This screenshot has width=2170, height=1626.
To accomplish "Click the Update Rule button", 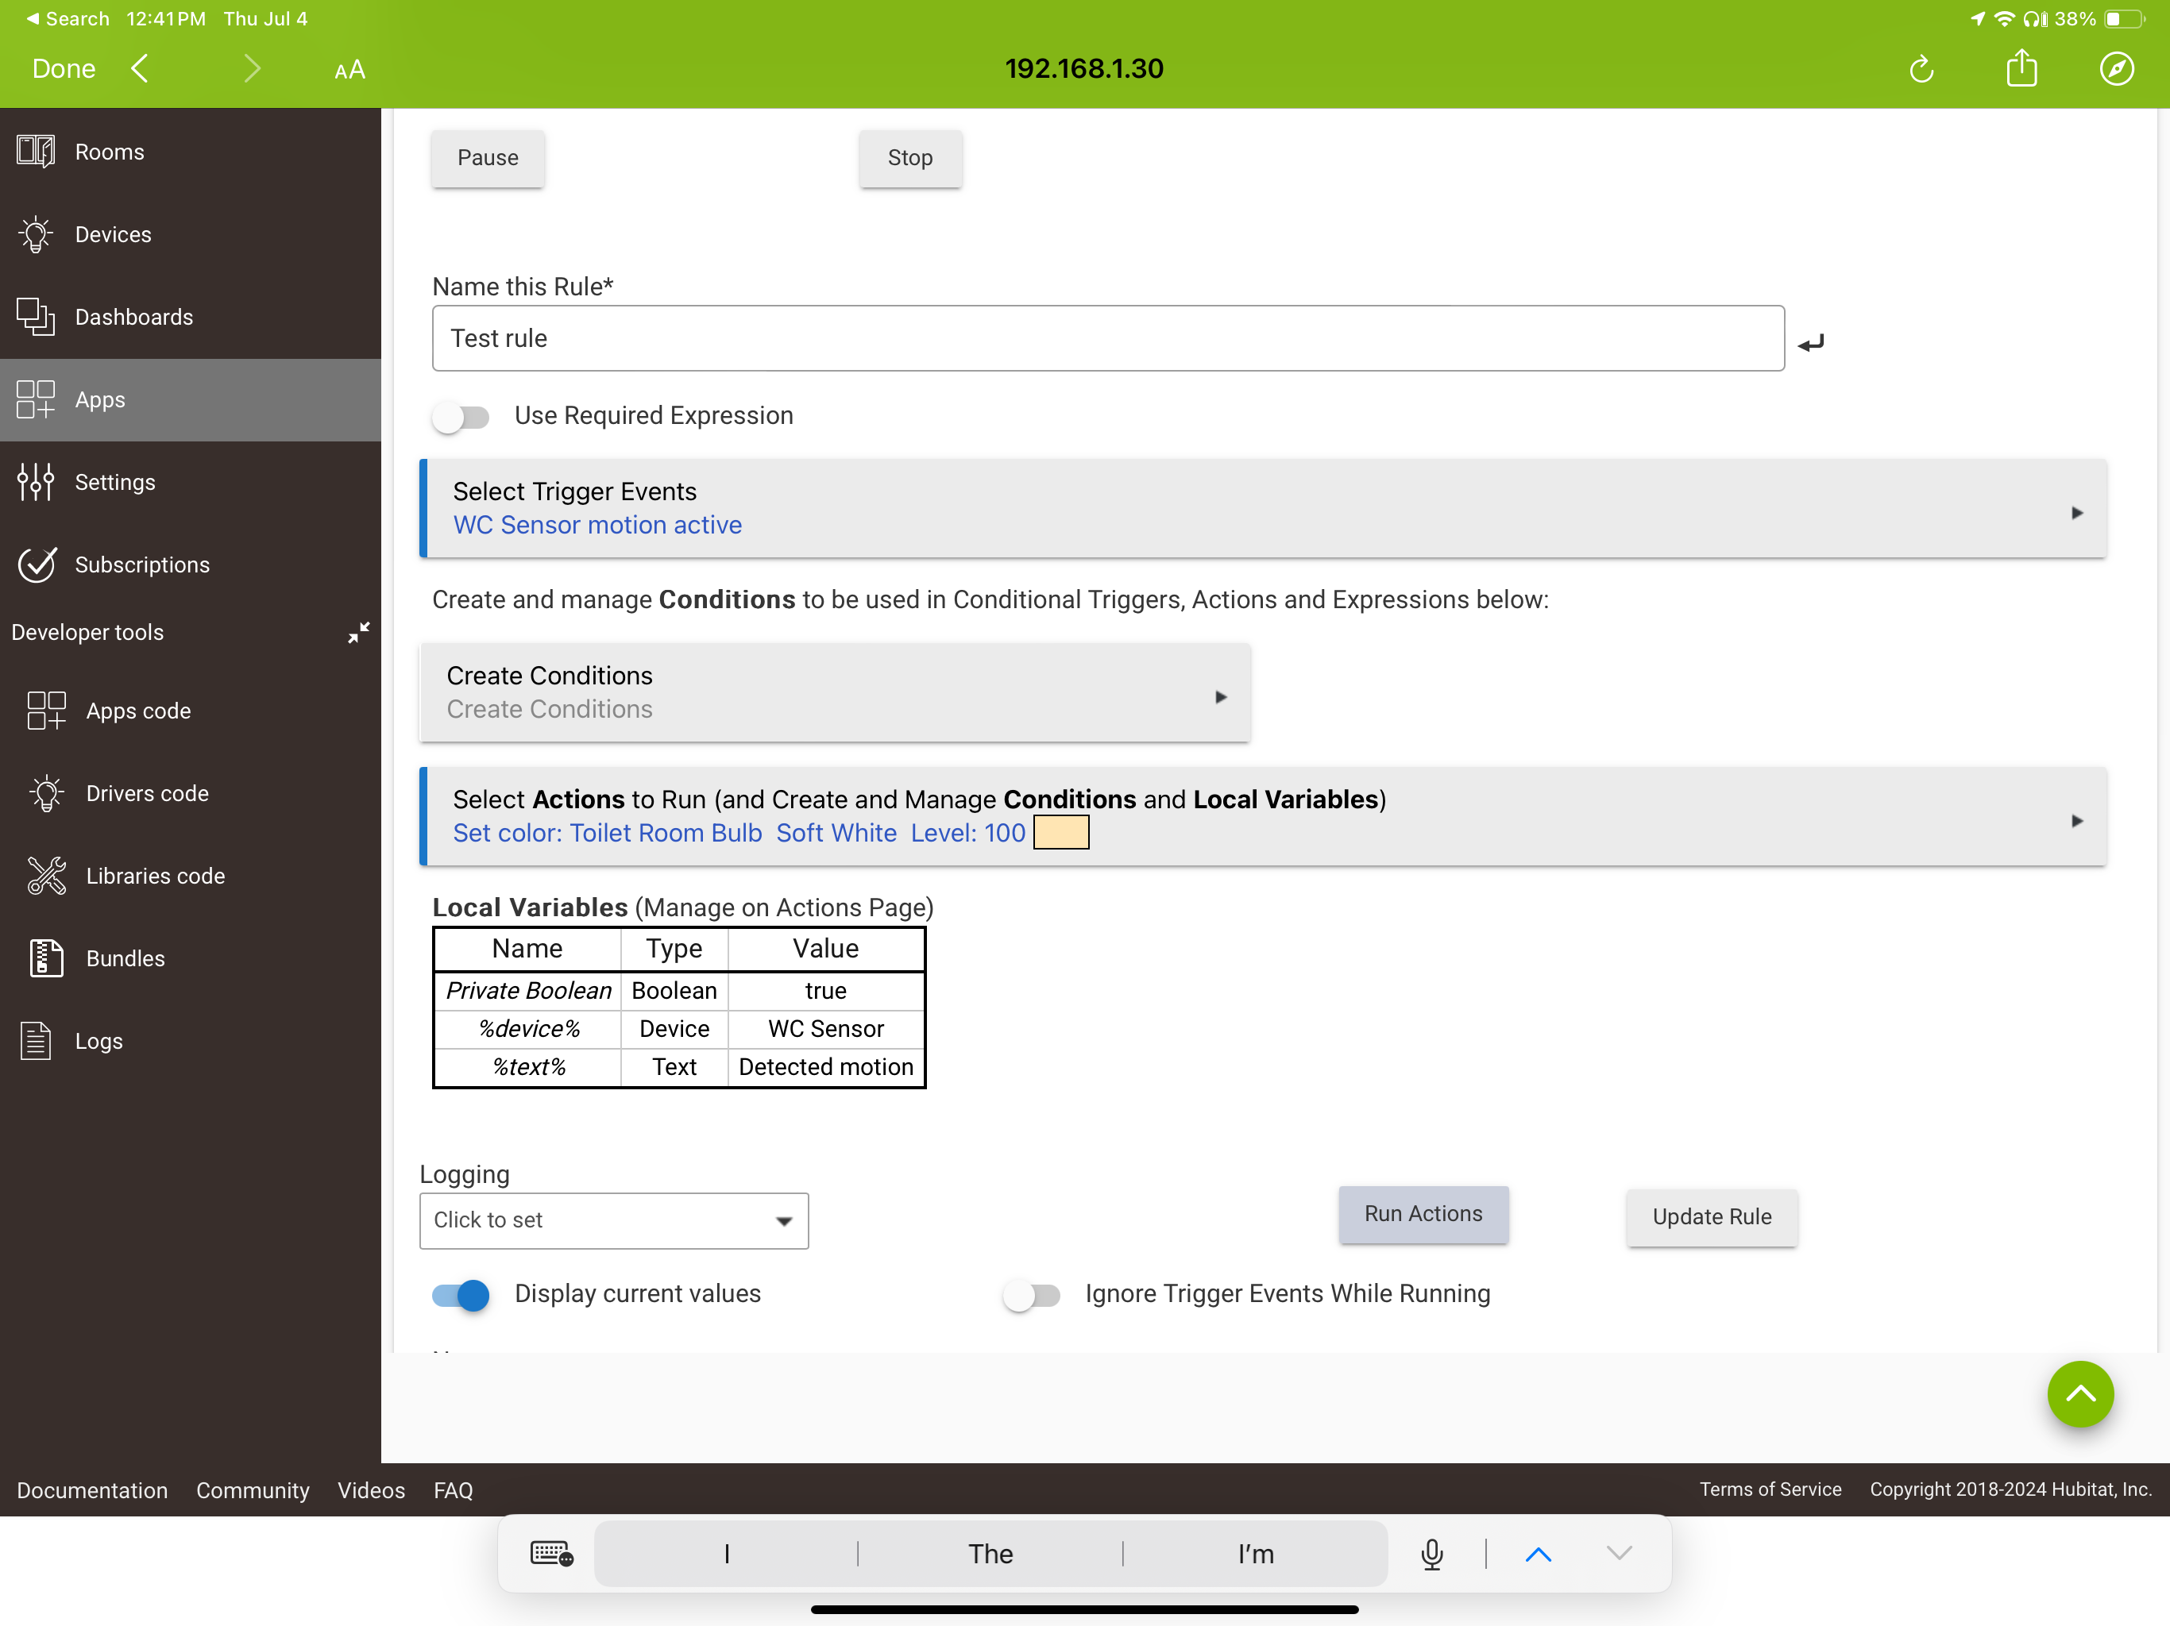I will point(1711,1217).
